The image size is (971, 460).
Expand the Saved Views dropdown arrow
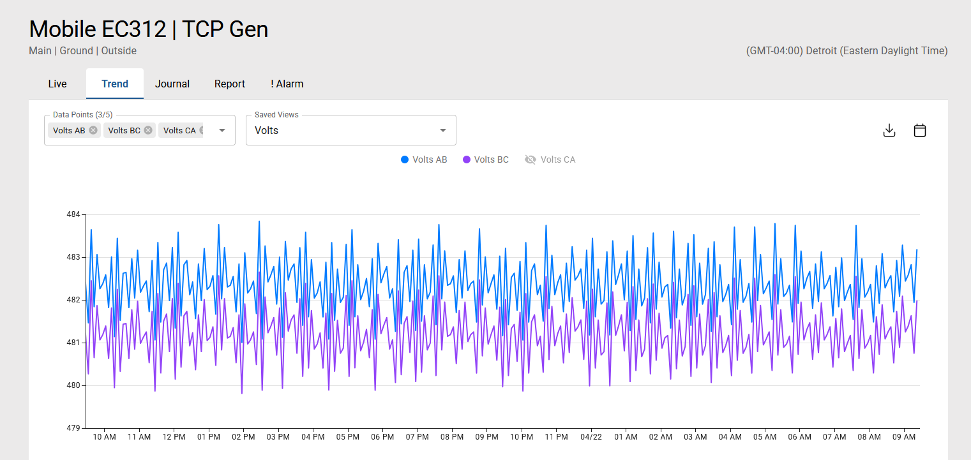[x=443, y=130]
